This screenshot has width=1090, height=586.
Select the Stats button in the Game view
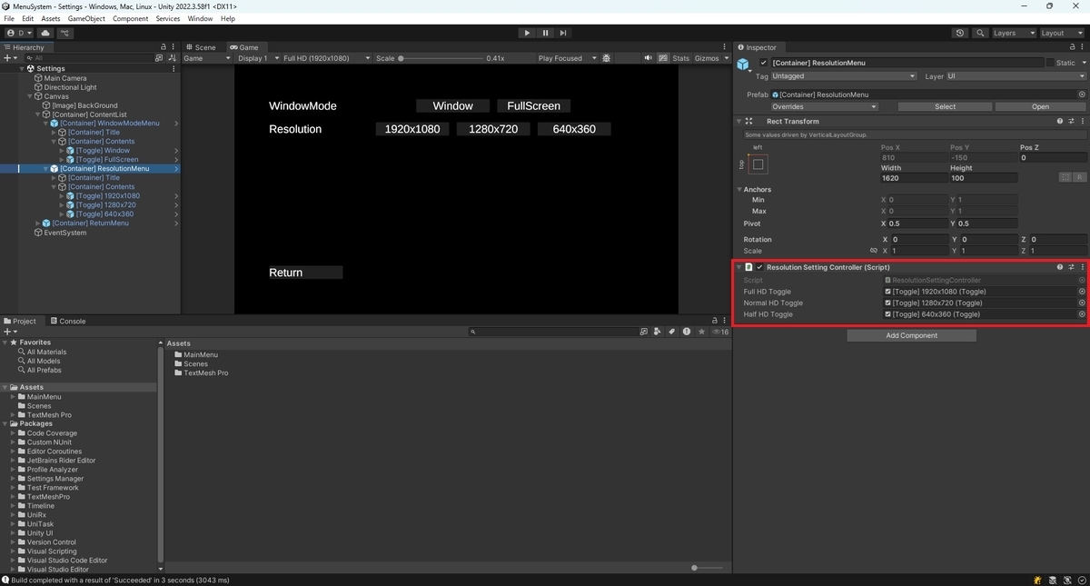pos(680,57)
